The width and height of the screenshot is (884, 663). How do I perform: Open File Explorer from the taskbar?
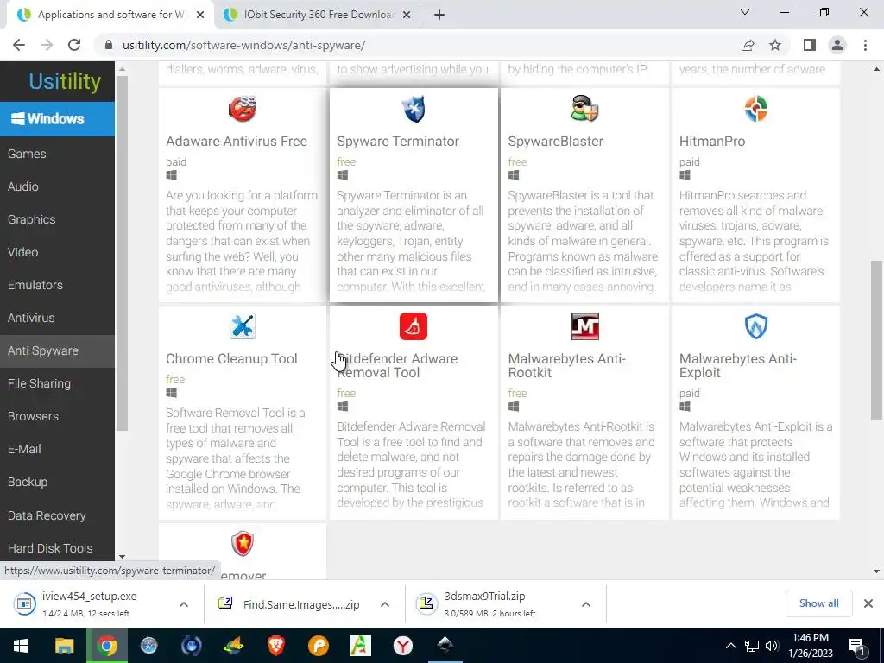pyautogui.click(x=64, y=646)
